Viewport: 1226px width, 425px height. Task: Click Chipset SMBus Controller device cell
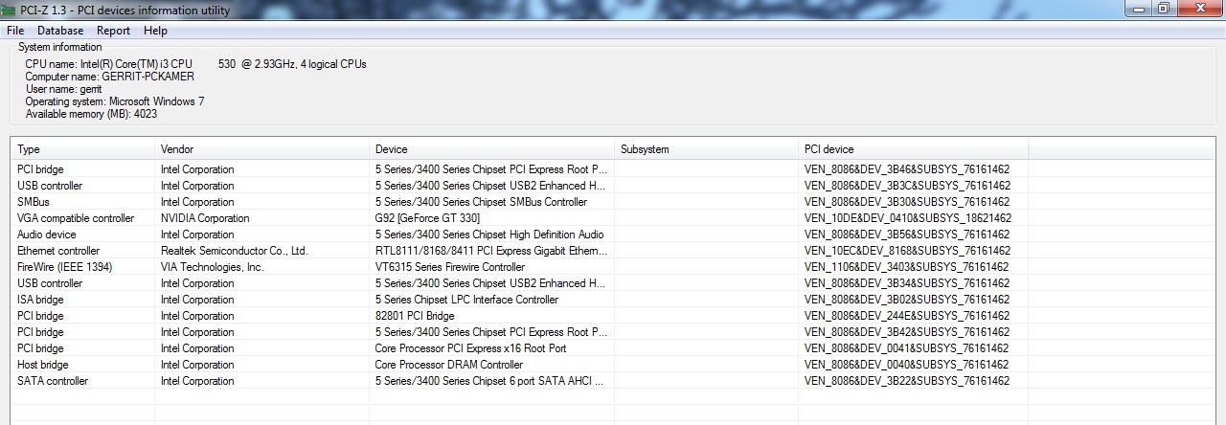(x=482, y=202)
